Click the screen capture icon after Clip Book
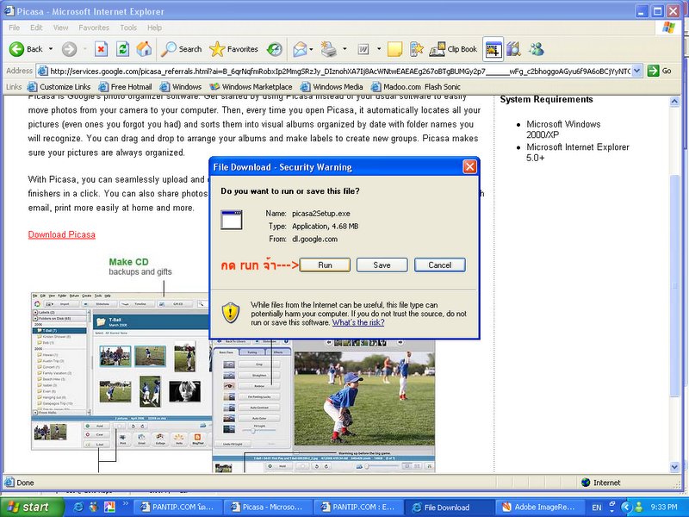The width and height of the screenshot is (689, 517). tap(493, 49)
